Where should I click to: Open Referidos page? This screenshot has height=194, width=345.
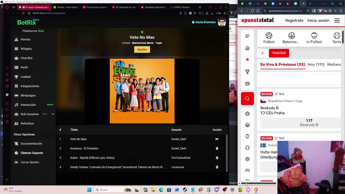click(27, 123)
